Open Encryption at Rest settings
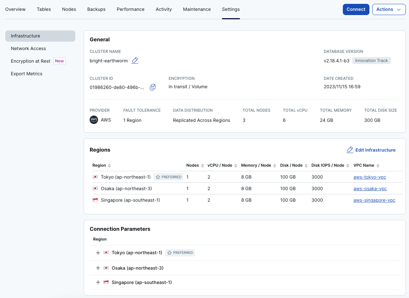The image size is (409, 298). pyautogui.click(x=30, y=61)
